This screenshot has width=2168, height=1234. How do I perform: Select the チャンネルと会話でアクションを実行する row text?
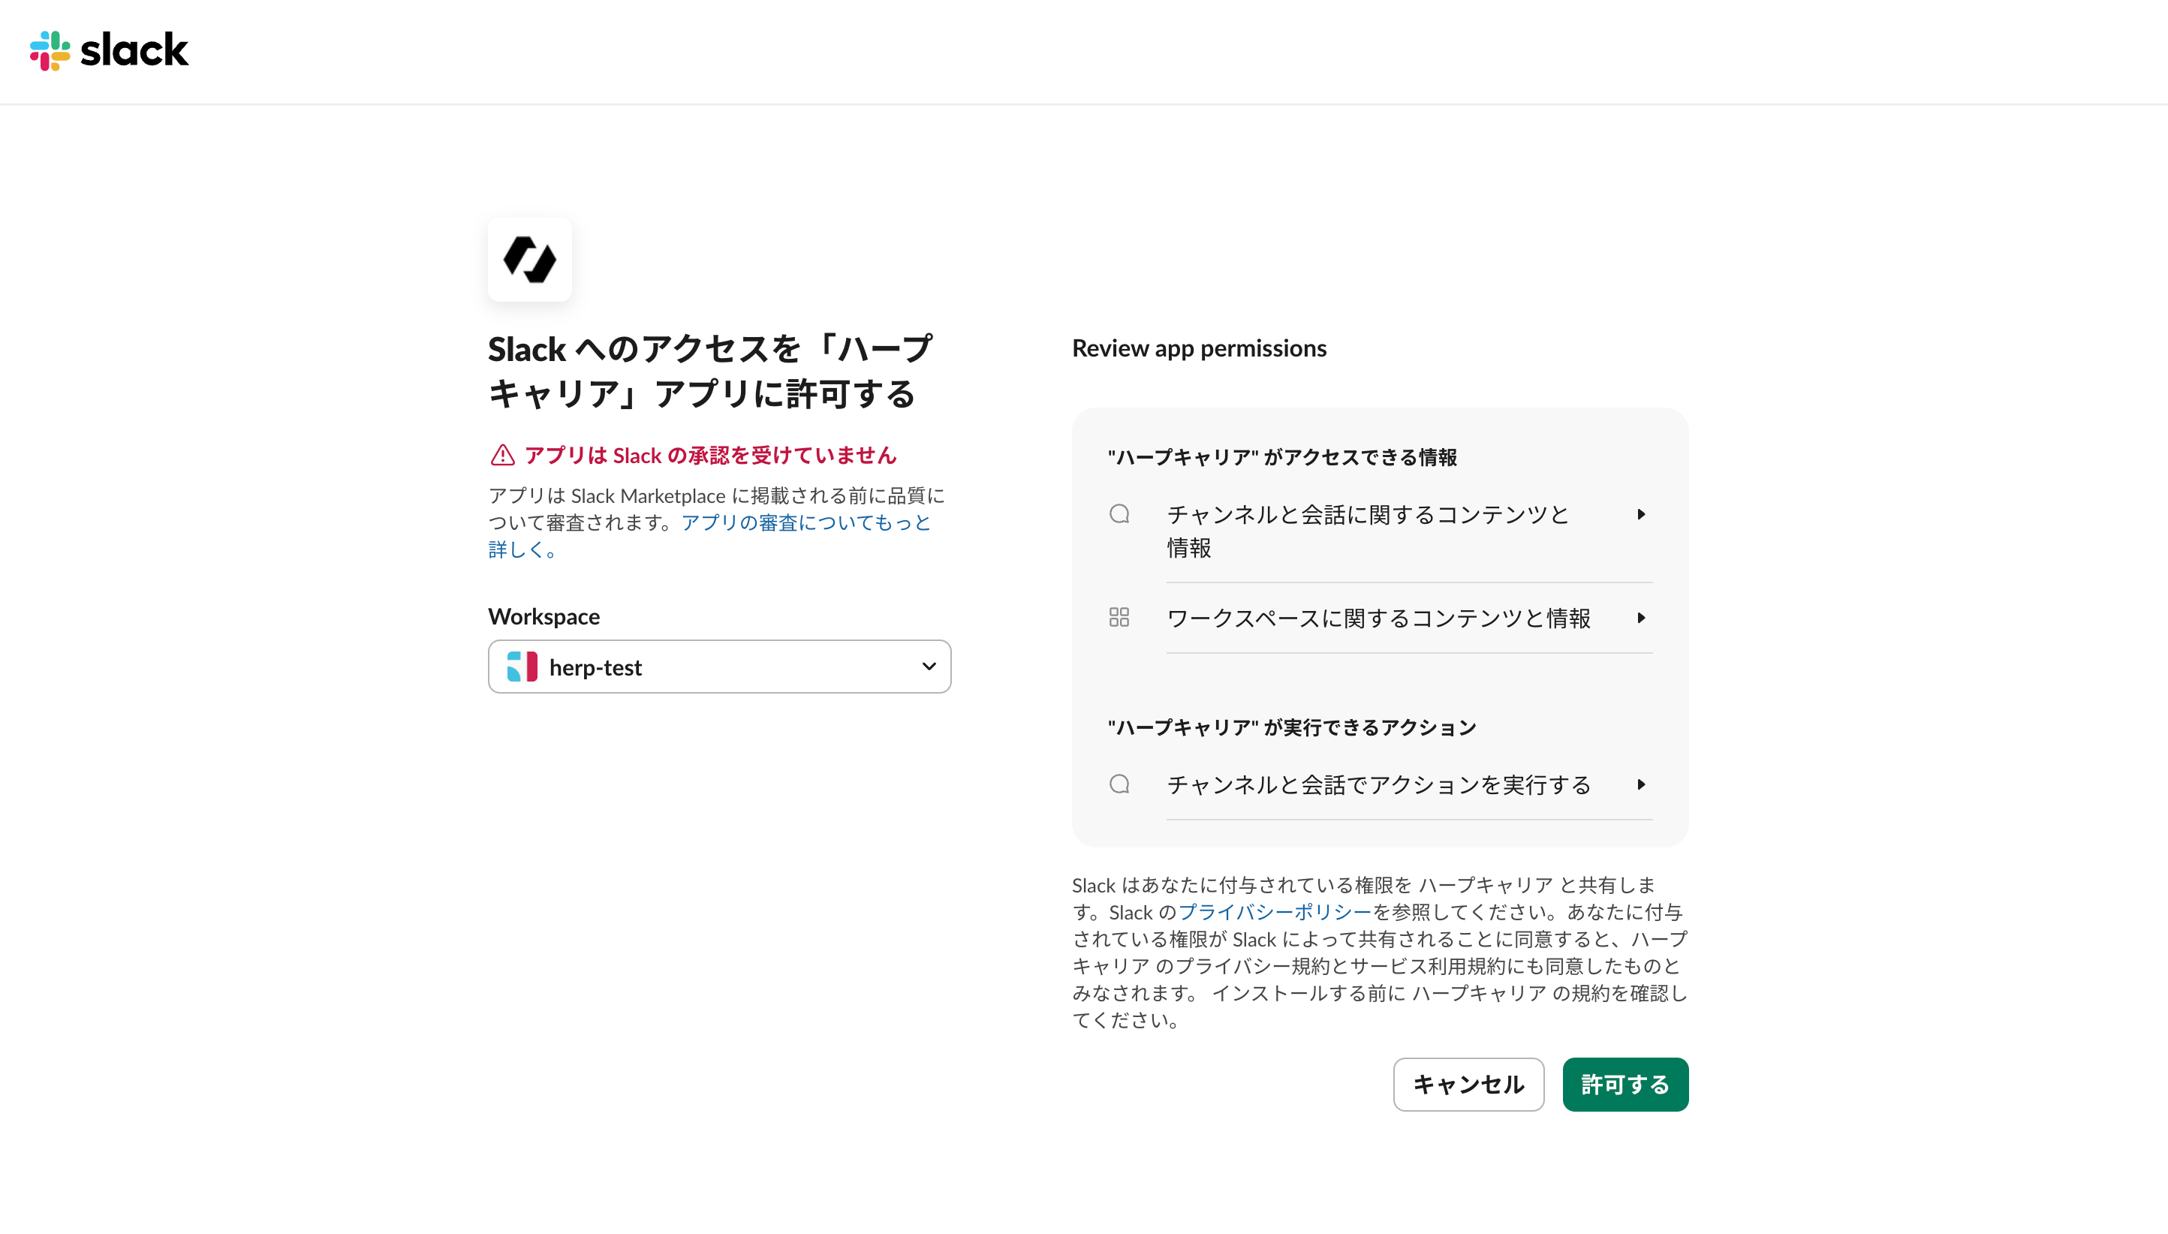click(1378, 785)
